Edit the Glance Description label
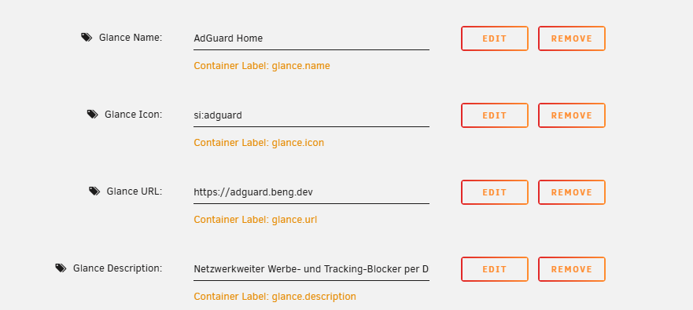Screen dimensions: 693x310 click(x=495, y=269)
